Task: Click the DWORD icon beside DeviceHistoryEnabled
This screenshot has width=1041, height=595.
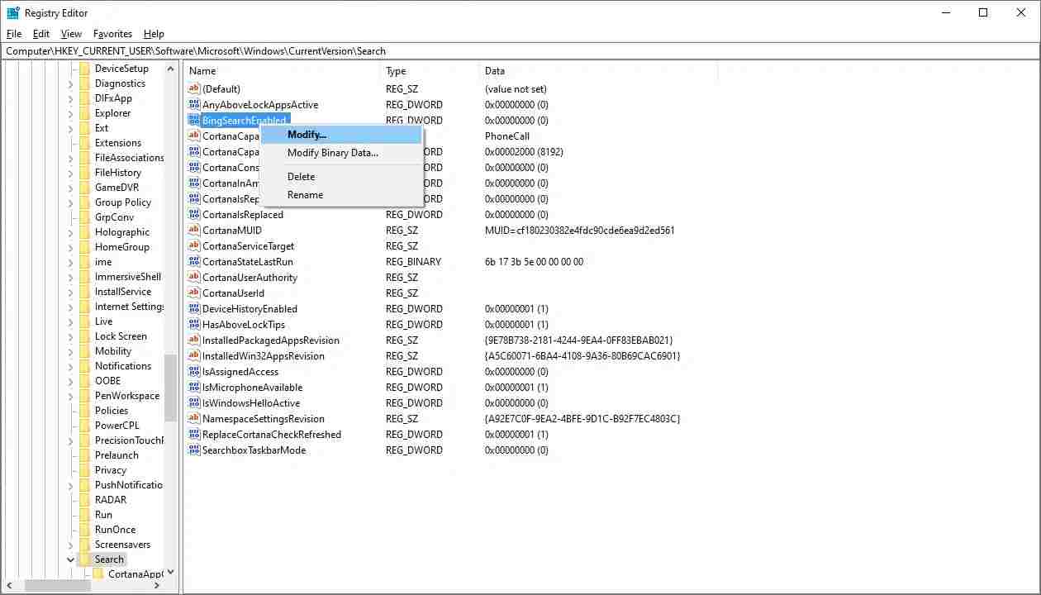Action: point(195,308)
